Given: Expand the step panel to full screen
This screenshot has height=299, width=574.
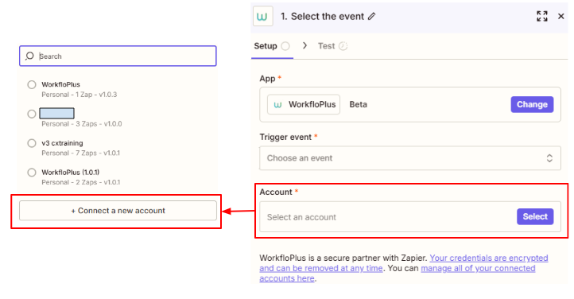Looking at the screenshot, I should tap(541, 16).
